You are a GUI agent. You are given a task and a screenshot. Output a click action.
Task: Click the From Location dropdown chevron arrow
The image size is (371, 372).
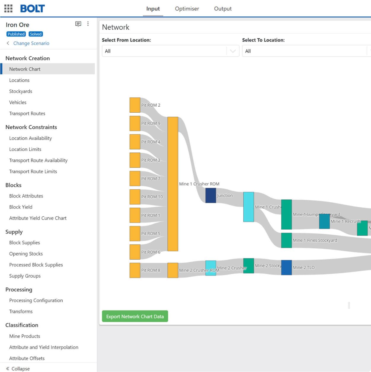tap(233, 51)
